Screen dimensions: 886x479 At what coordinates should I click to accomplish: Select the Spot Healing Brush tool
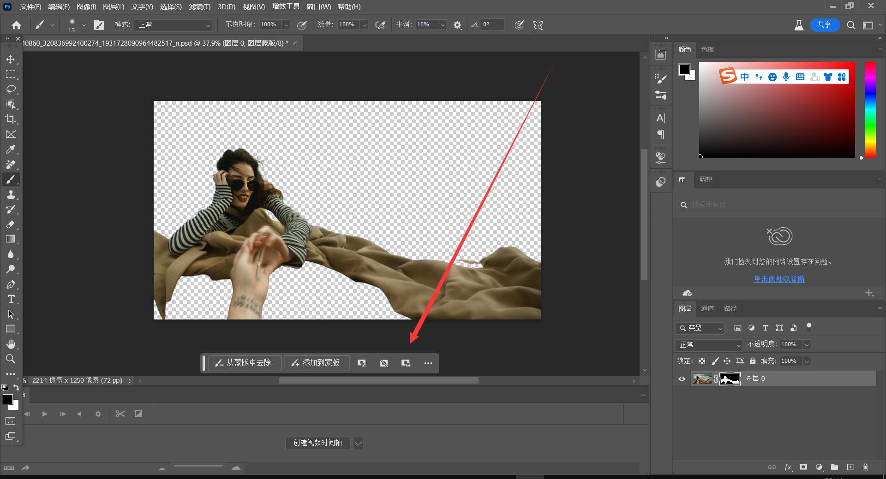point(11,164)
